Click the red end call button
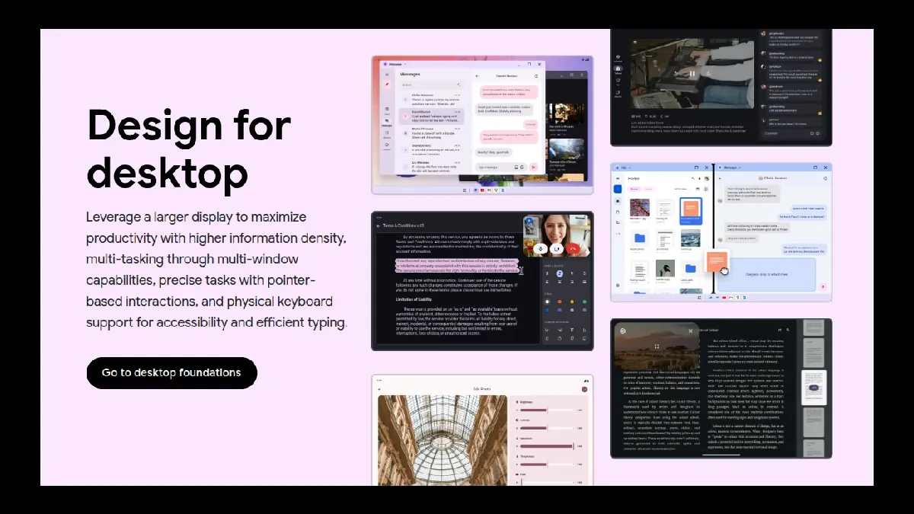Viewport: 914px width, 514px height. point(573,248)
